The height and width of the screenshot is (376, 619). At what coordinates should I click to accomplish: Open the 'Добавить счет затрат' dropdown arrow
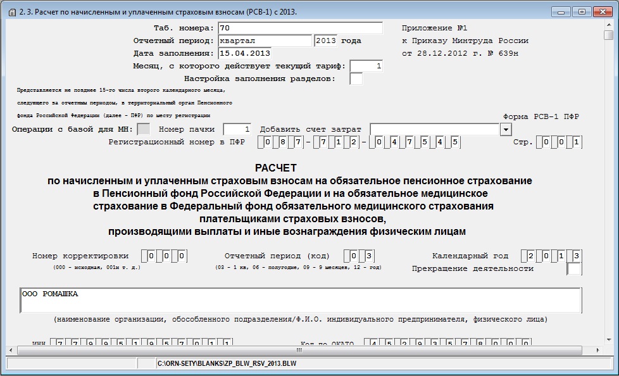coord(506,129)
